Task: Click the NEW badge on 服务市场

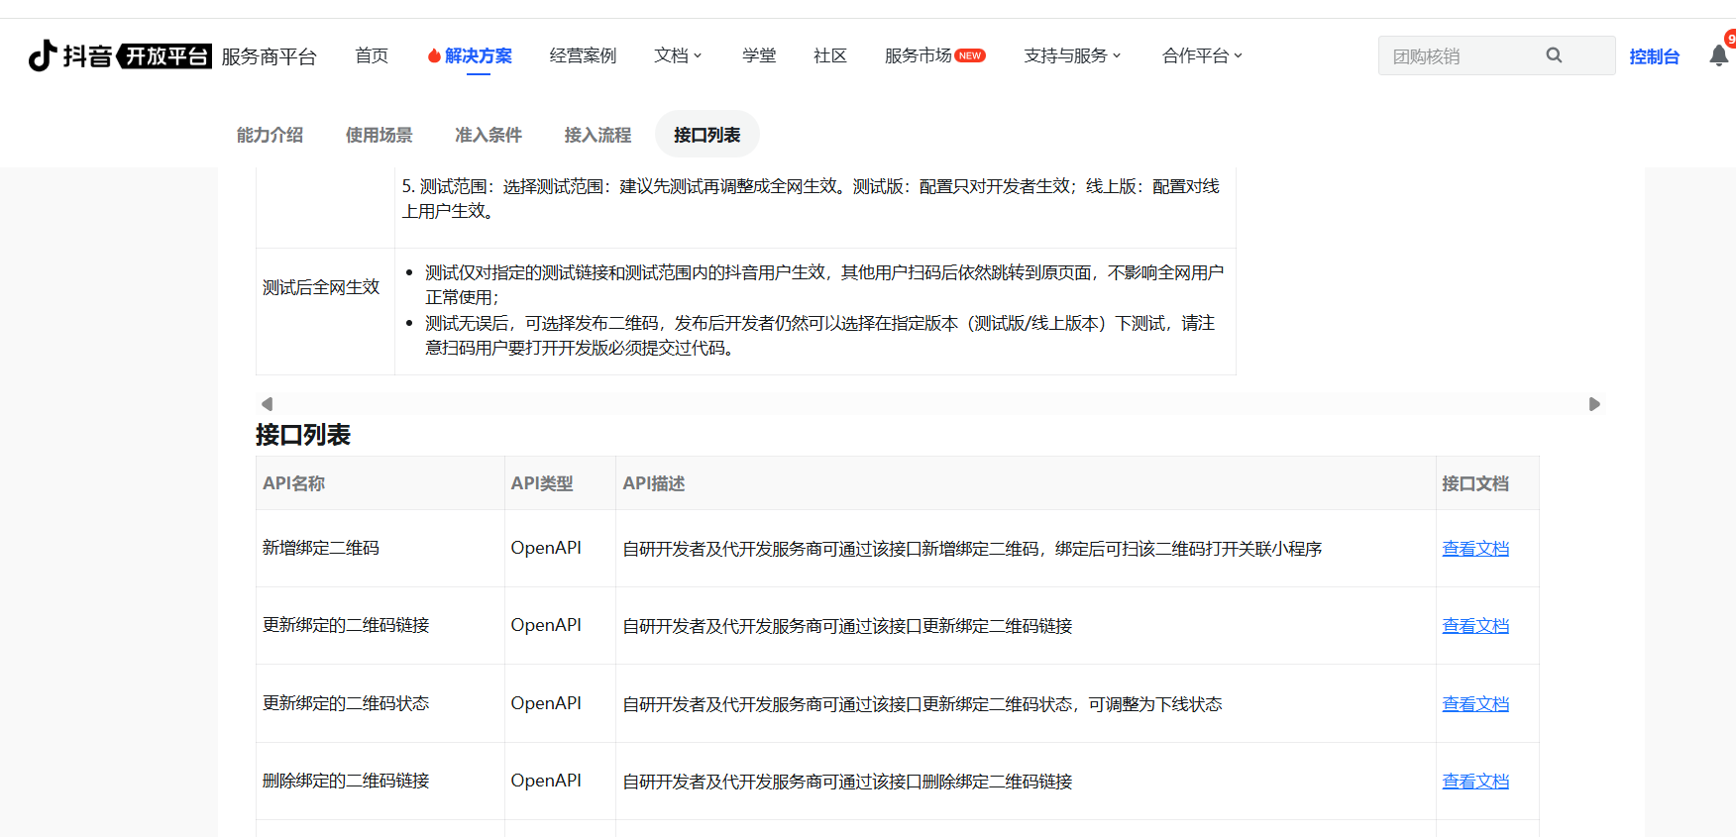Action: click(x=970, y=55)
